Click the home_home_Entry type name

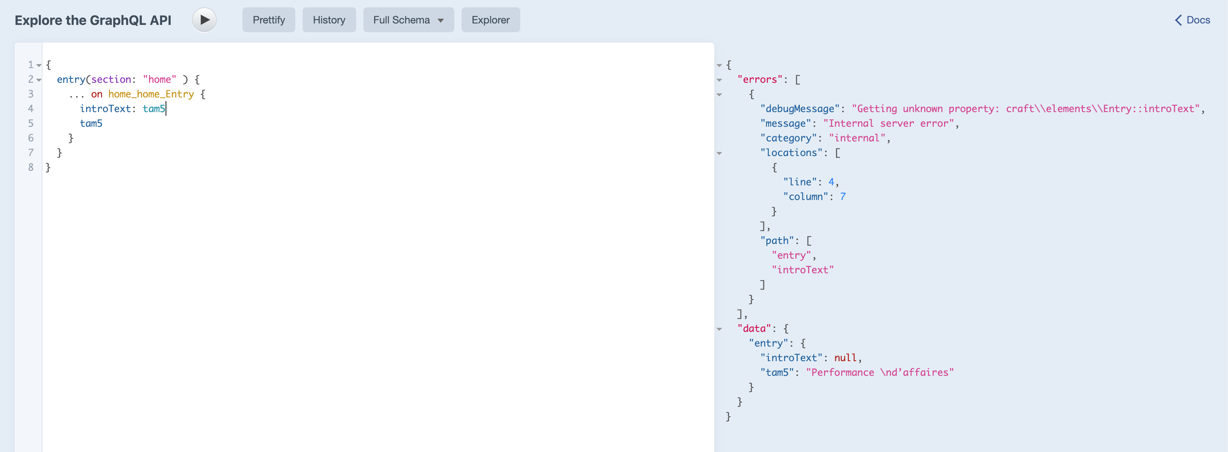point(151,94)
